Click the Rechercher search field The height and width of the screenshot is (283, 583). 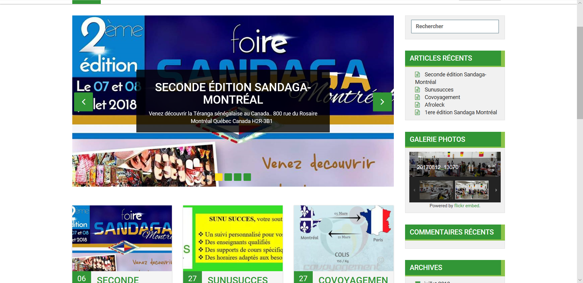[x=455, y=26]
